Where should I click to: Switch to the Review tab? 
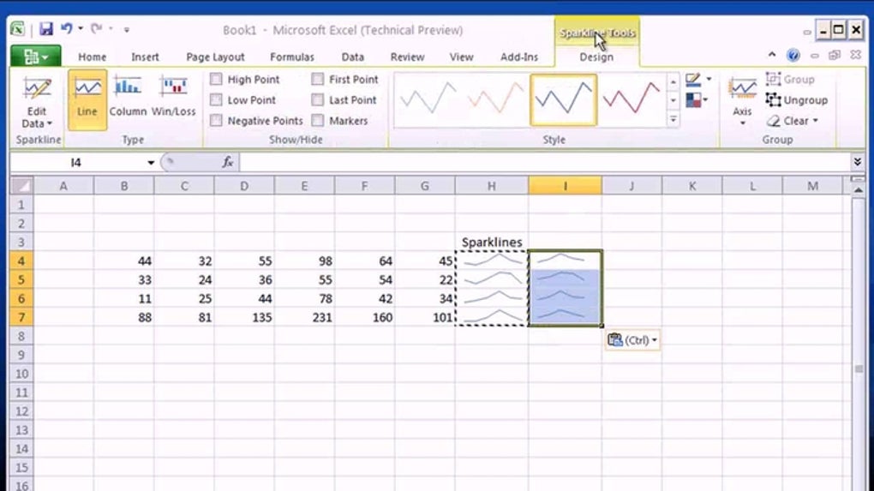tap(408, 57)
